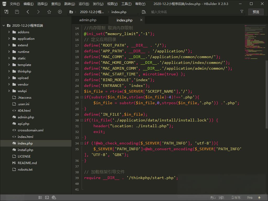The width and height of the screenshot is (268, 201).
Task: Click the admin.php file icon in tree
Action: click(x=14, y=117)
